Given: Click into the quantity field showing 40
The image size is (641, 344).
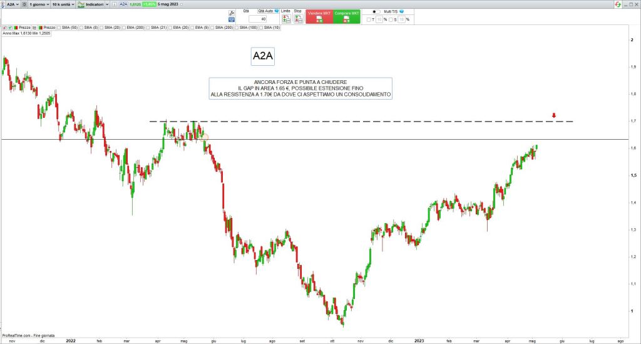Looking at the screenshot, I should point(257,19).
